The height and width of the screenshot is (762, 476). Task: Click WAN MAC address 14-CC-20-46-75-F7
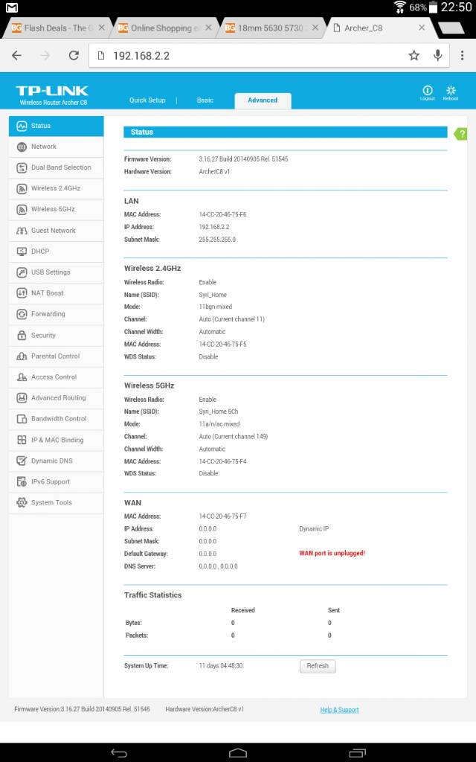click(x=222, y=516)
